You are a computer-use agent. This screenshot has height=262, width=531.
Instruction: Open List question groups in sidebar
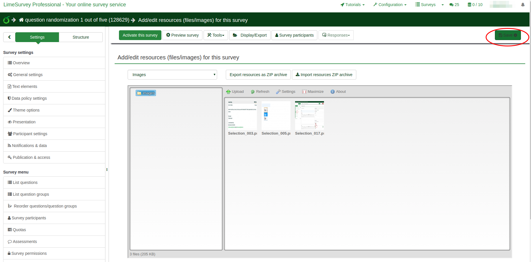click(31, 194)
